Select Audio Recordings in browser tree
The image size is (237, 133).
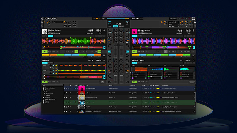(x=50, y=99)
